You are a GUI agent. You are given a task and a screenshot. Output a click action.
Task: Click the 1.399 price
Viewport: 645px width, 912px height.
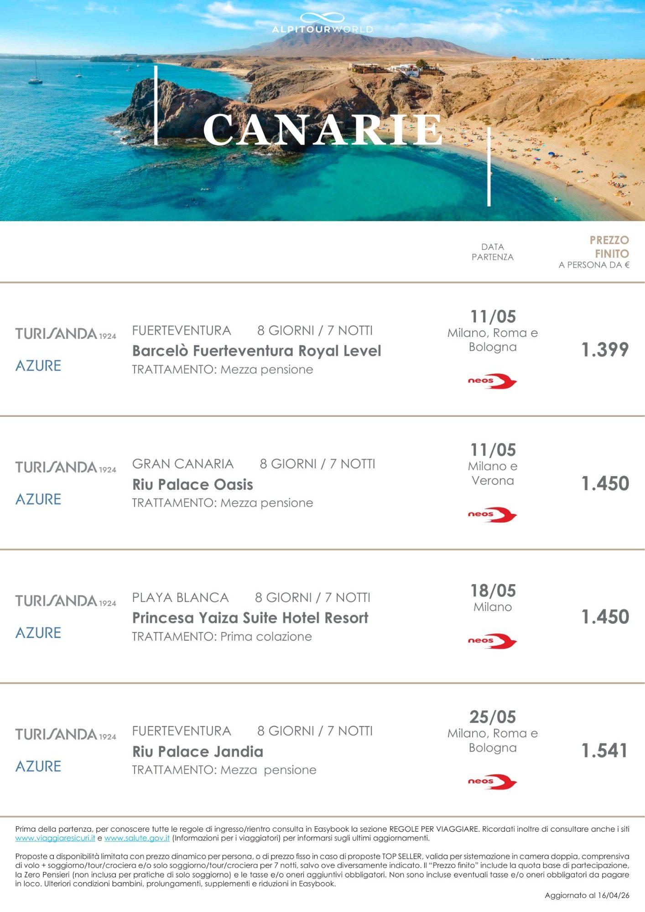(x=605, y=350)
